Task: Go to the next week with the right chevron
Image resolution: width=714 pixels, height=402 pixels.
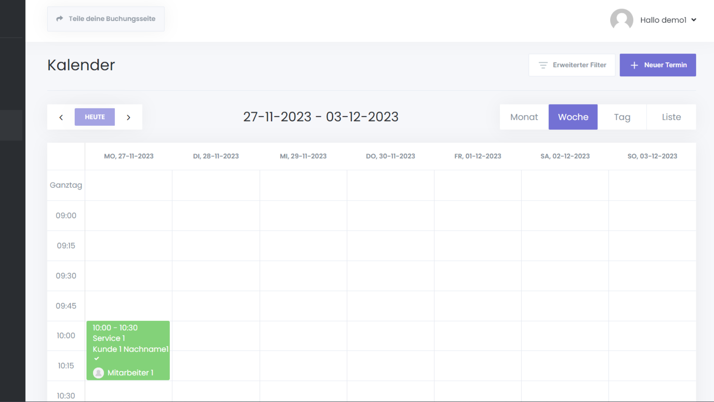Action: point(129,117)
